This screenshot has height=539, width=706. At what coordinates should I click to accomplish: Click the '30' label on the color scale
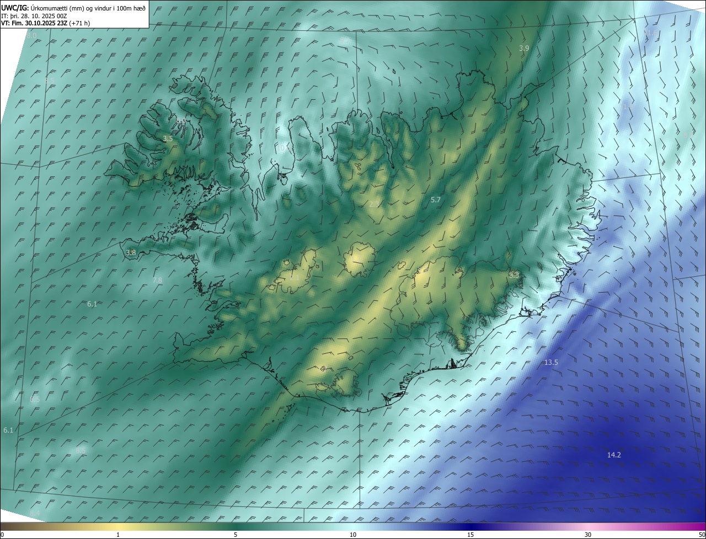[x=588, y=535]
